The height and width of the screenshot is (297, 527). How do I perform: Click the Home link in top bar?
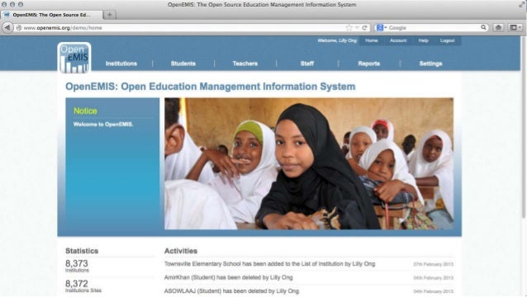[372, 40]
